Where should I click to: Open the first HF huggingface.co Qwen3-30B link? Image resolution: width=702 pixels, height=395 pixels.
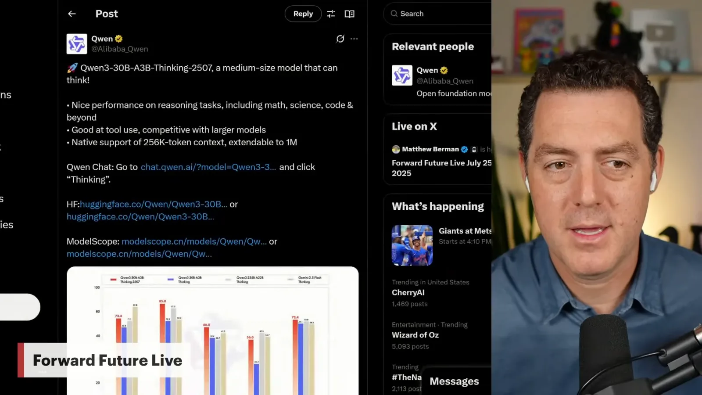click(x=154, y=205)
